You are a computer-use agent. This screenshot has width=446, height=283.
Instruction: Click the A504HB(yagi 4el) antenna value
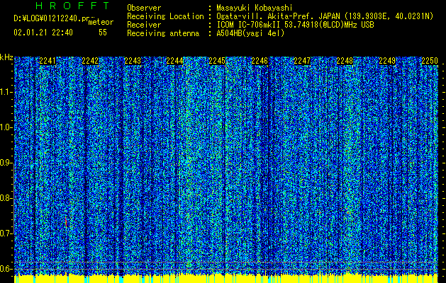pyautogui.click(x=250, y=33)
